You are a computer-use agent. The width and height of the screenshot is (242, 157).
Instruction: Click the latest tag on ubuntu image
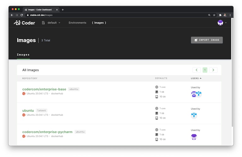click(x=42, y=110)
